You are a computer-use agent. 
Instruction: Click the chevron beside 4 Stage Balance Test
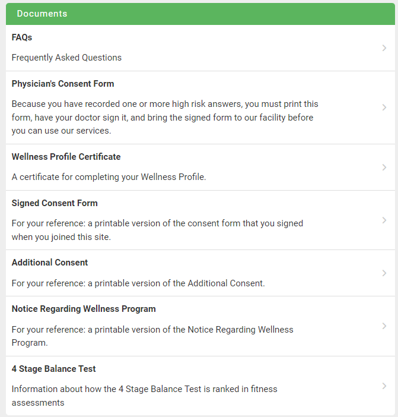(x=384, y=386)
